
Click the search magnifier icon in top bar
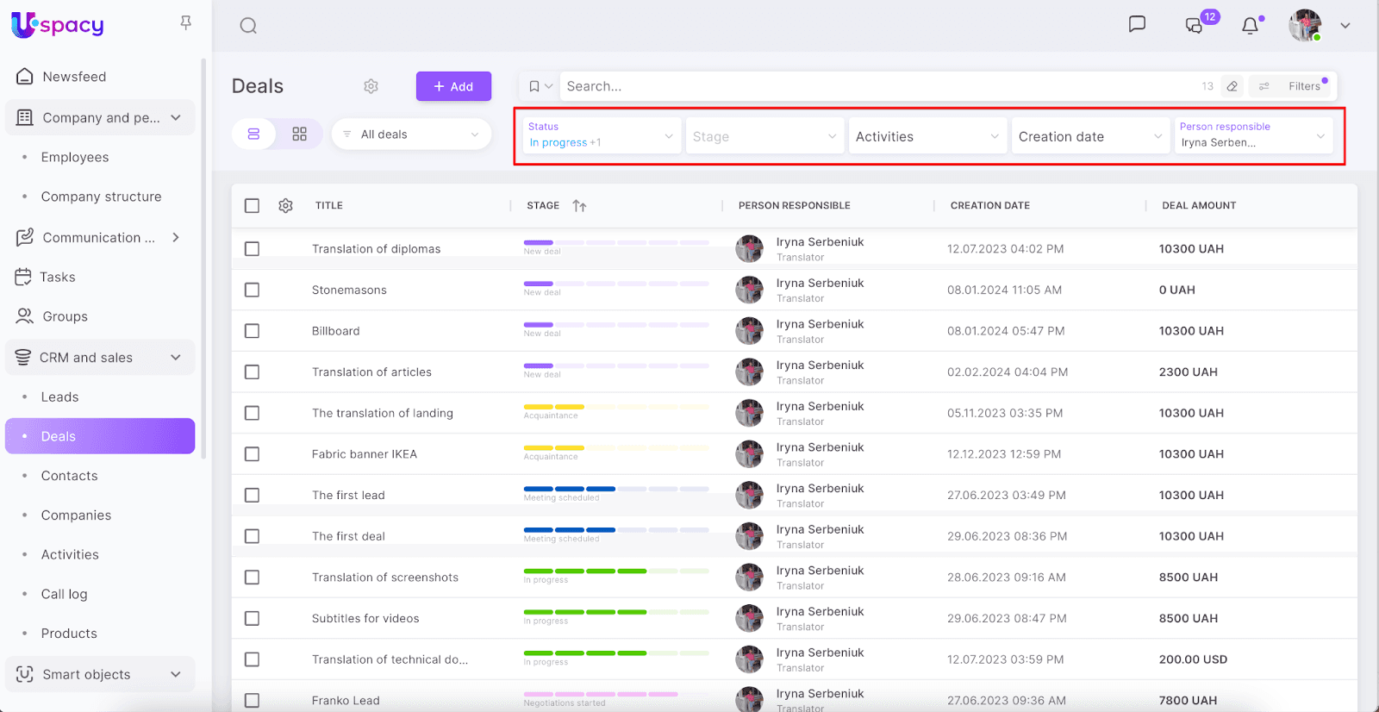pos(248,26)
